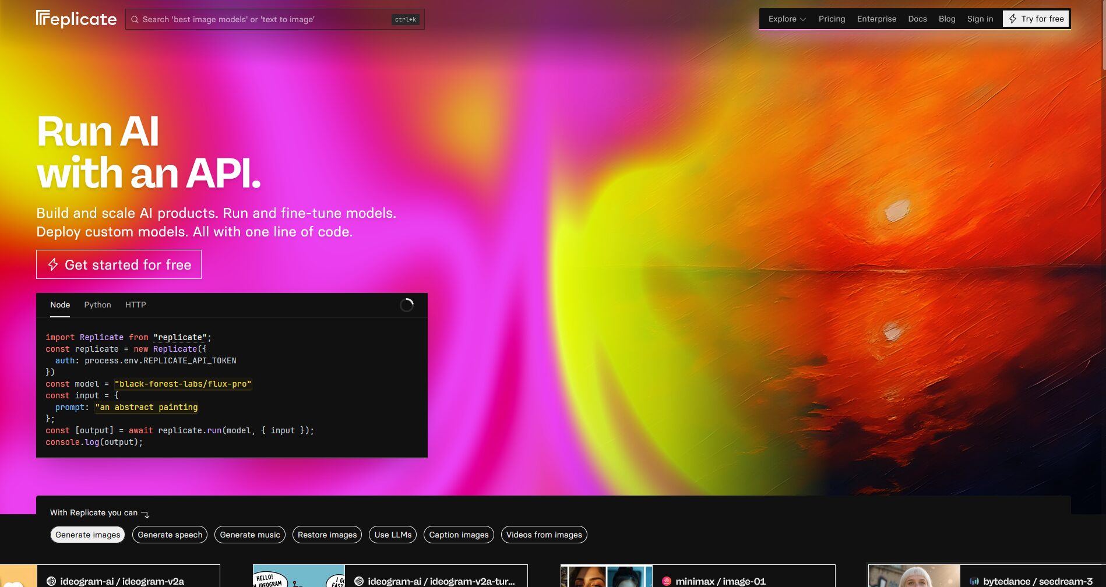Open the Pricing page
The height and width of the screenshot is (587, 1106).
(x=832, y=19)
